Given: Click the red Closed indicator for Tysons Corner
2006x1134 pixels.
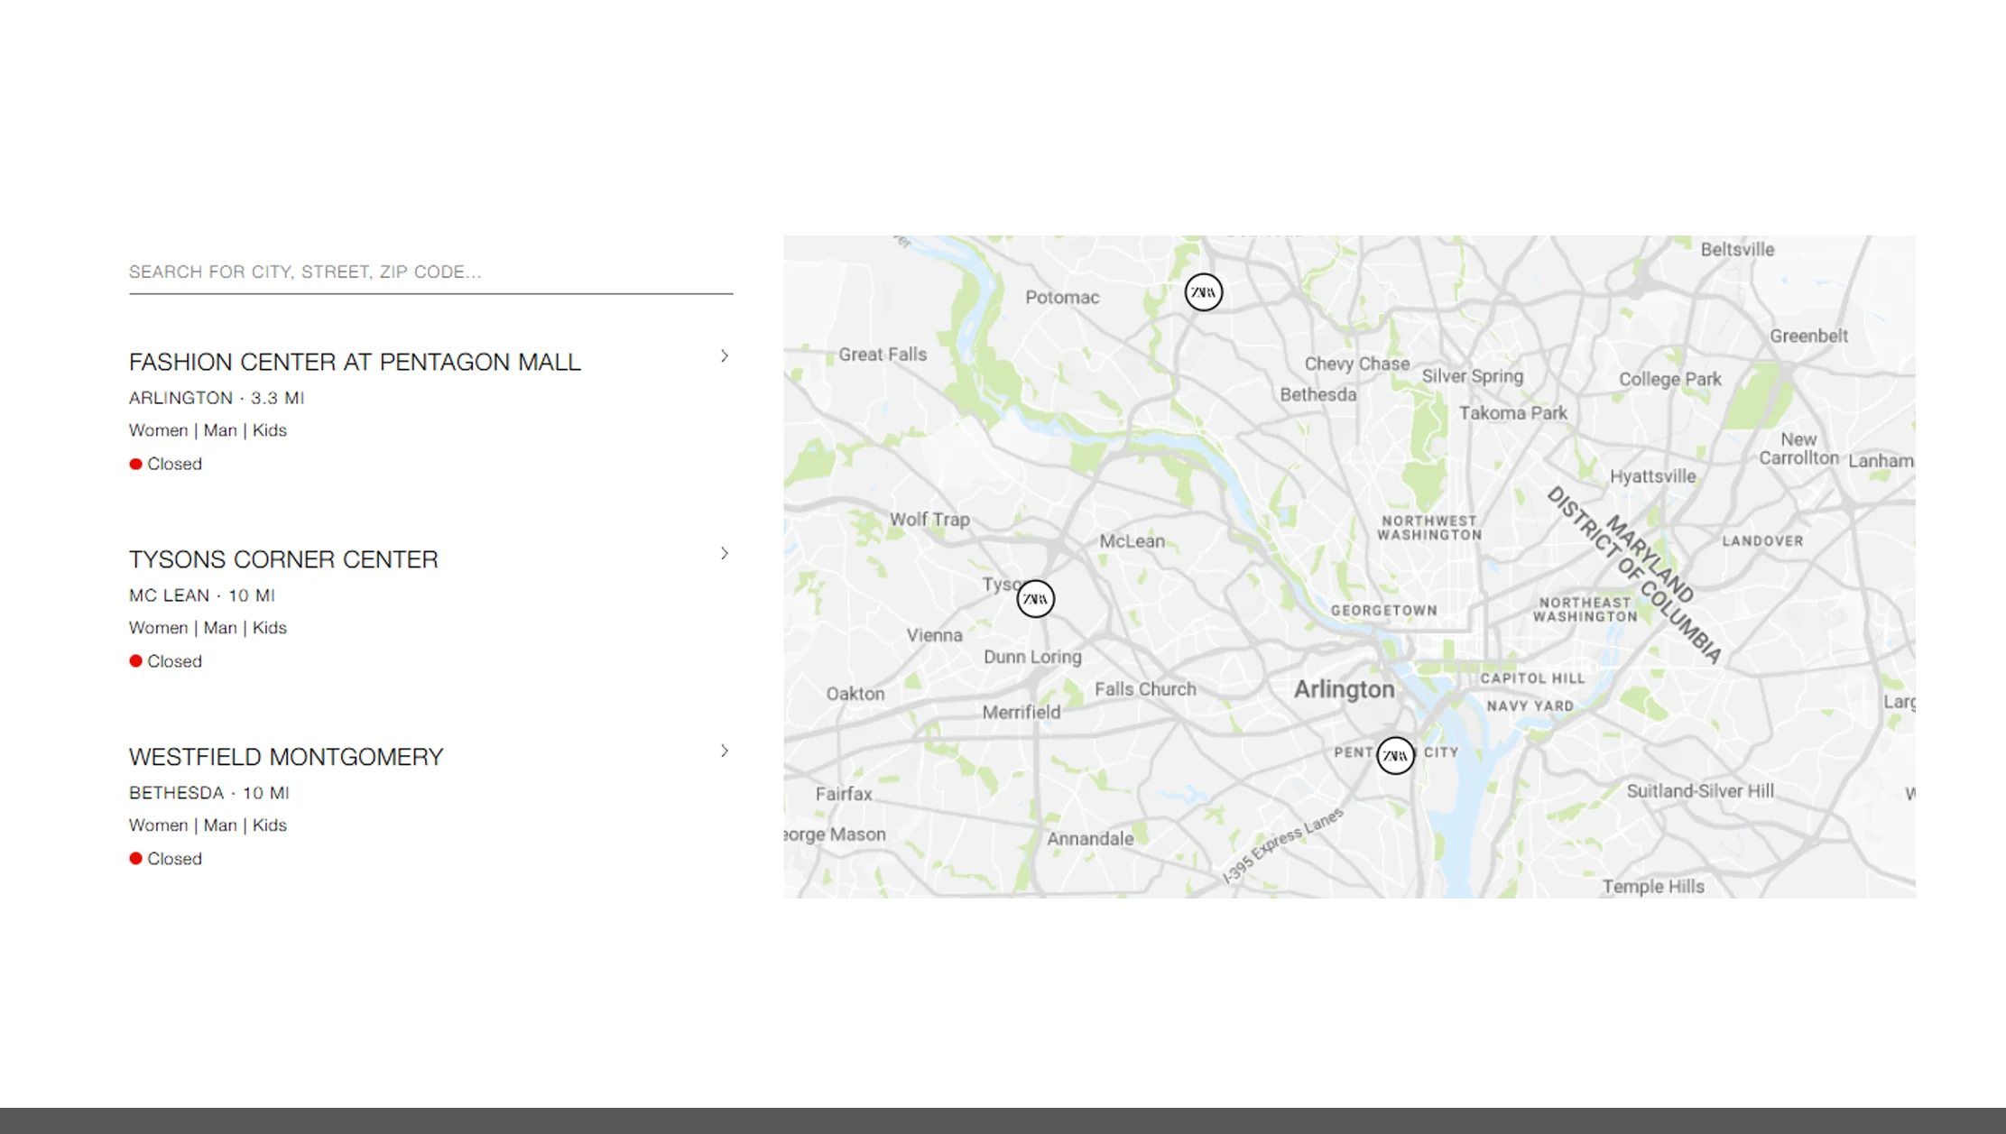Looking at the screenshot, I should click(x=135, y=660).
